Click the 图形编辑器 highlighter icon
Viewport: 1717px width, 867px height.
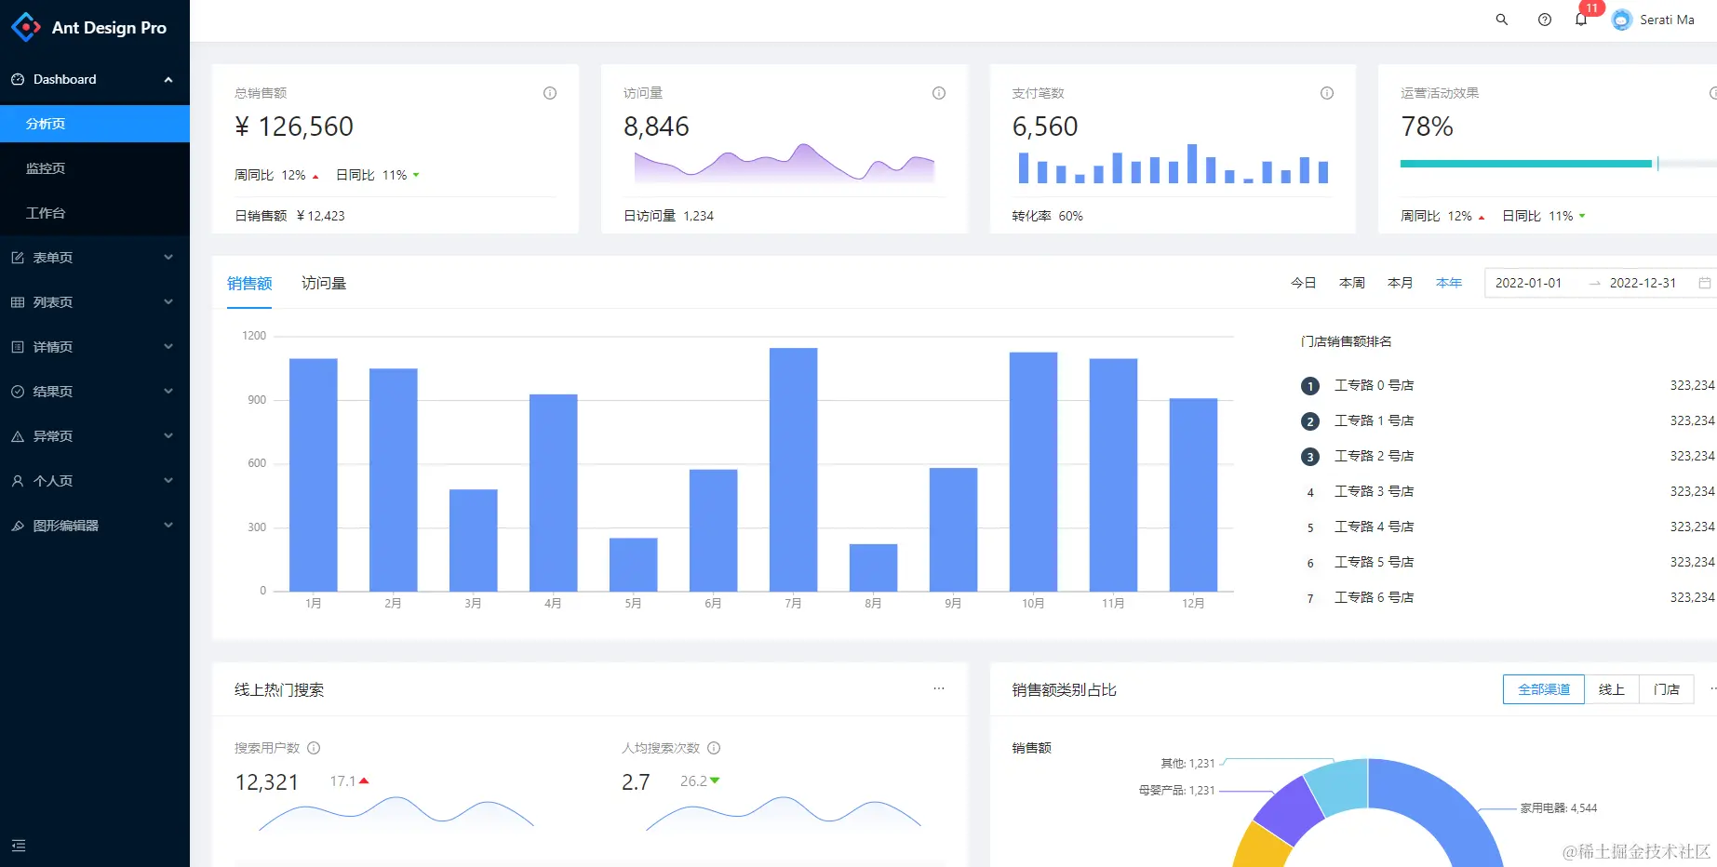coord(18,526)
